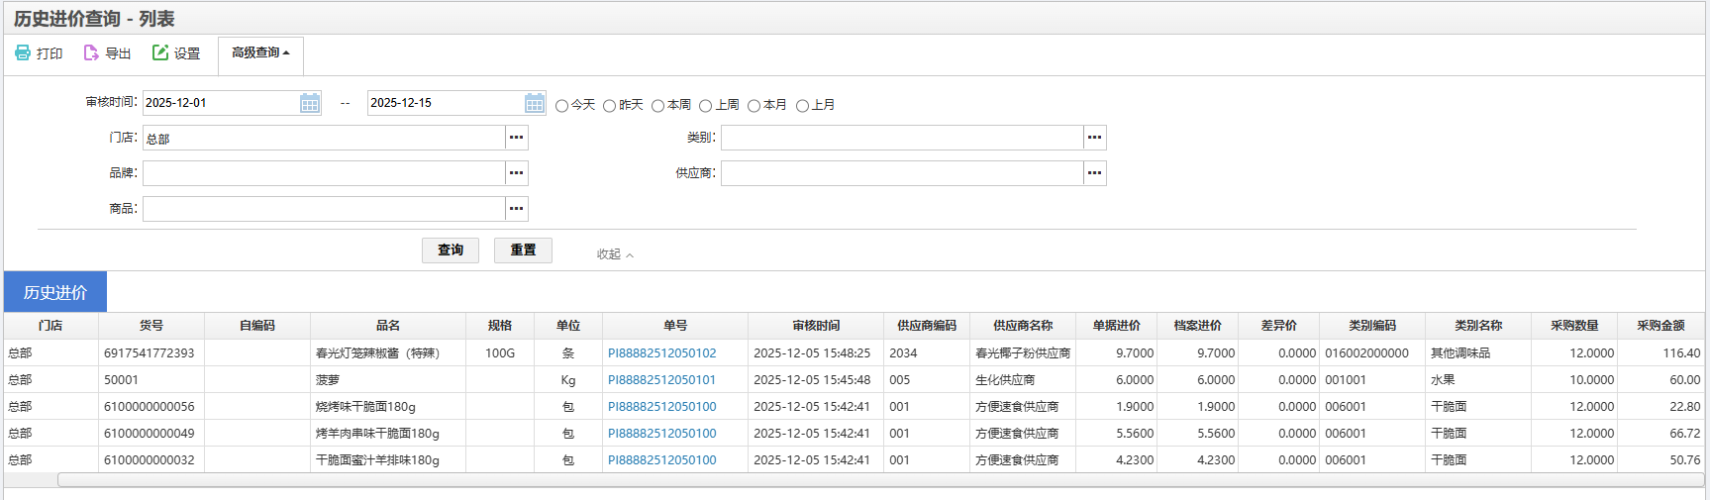Open brand selector ellipsis button
This screenshot has height=500, width=1710.
[516, 173]
